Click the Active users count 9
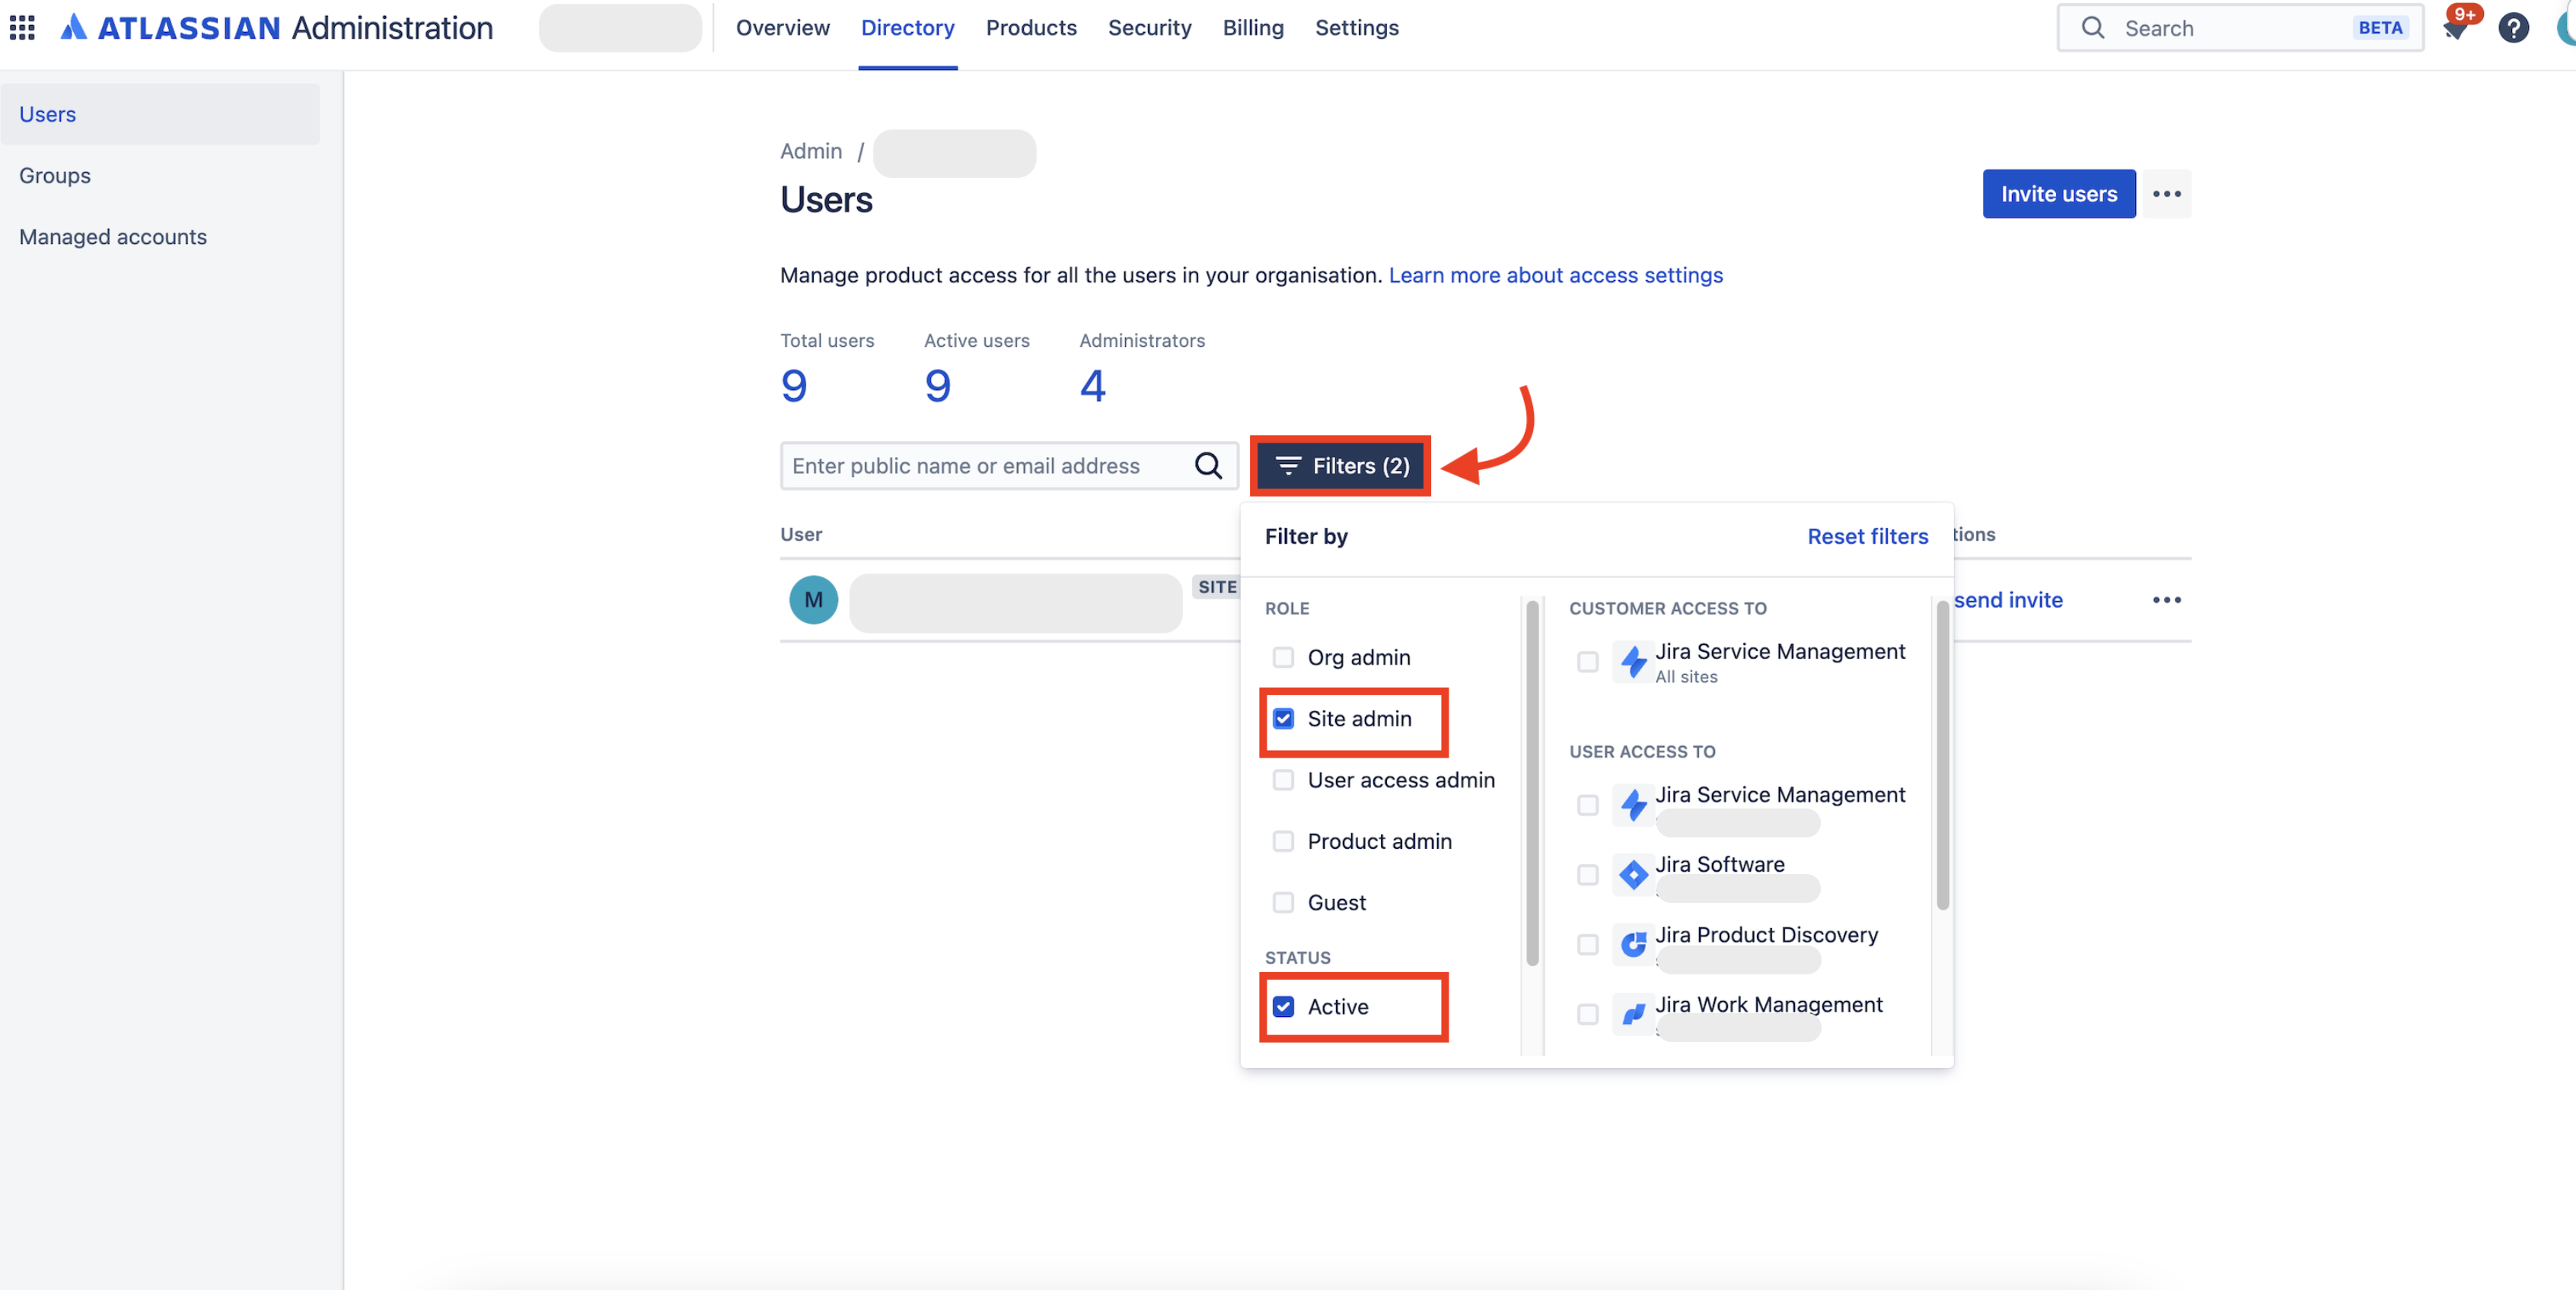Image resolution: width=2576 pixels, height=1290 pixels. click(937, 386)
